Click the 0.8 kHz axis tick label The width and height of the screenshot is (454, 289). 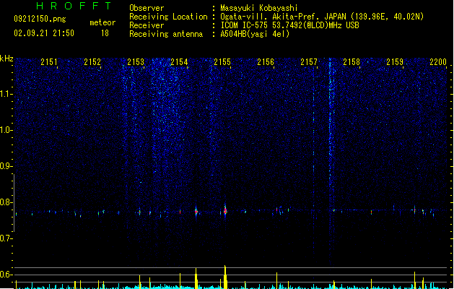[6, 202]
